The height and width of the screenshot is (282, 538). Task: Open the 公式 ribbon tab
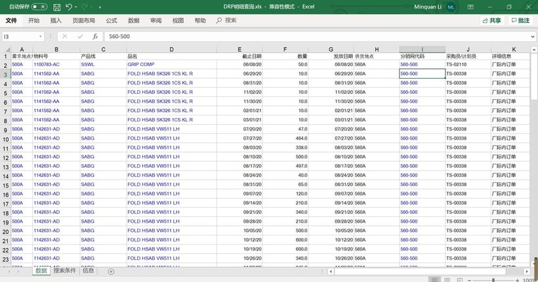112,20
